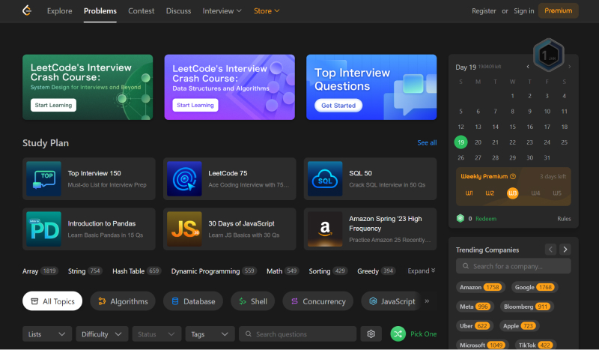Image resolution: width=599 pixels, height=350 pixels.
Task: Open the SQL 50 cloud icon
Action: (x=325, y=178)
